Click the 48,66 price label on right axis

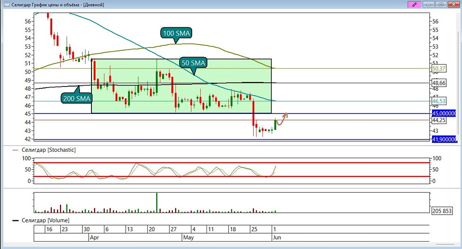tap(439, 83)
